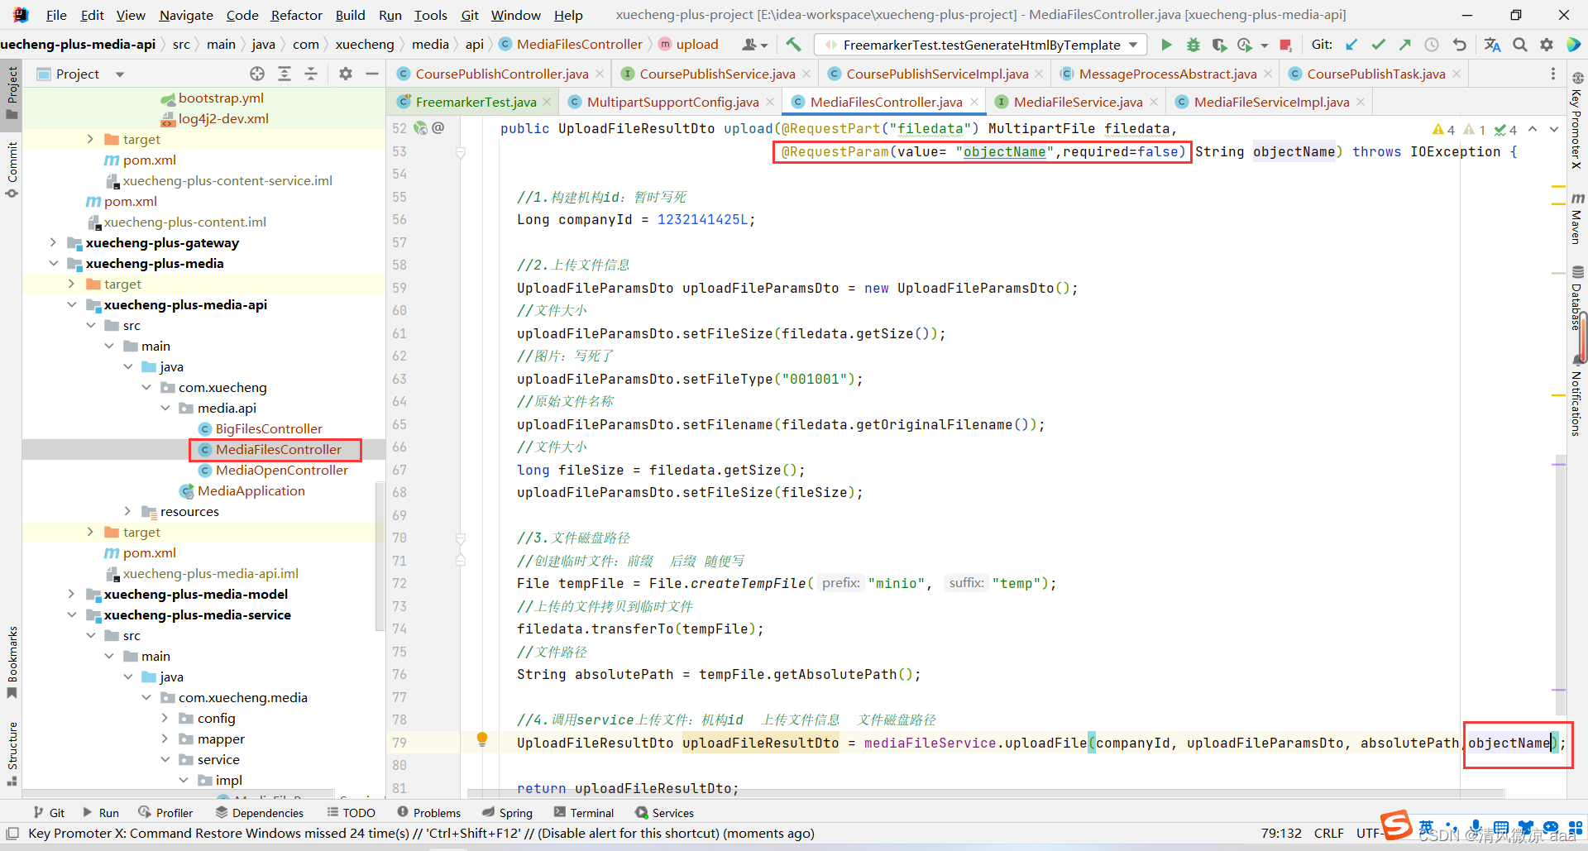Switch to CoursePublishController.java tab
1588x851 pixels.
[501, 74]
